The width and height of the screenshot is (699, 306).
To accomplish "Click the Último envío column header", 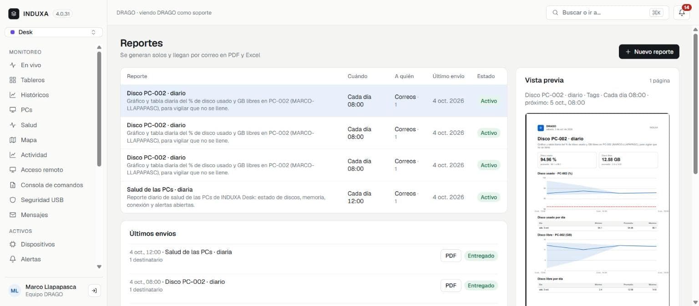I will pos(448,76).
